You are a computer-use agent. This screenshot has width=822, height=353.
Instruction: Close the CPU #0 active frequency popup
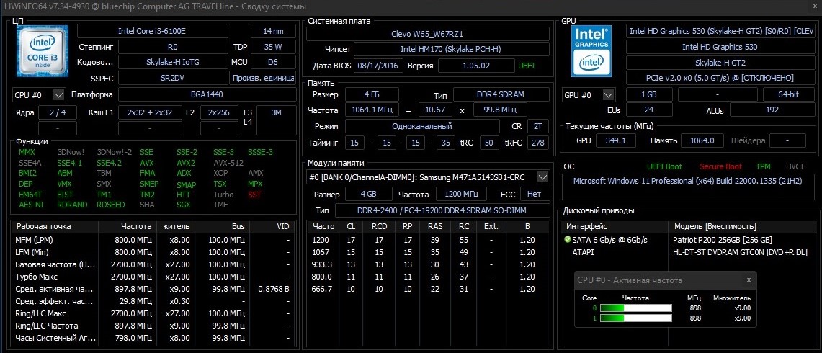(749, 280)
